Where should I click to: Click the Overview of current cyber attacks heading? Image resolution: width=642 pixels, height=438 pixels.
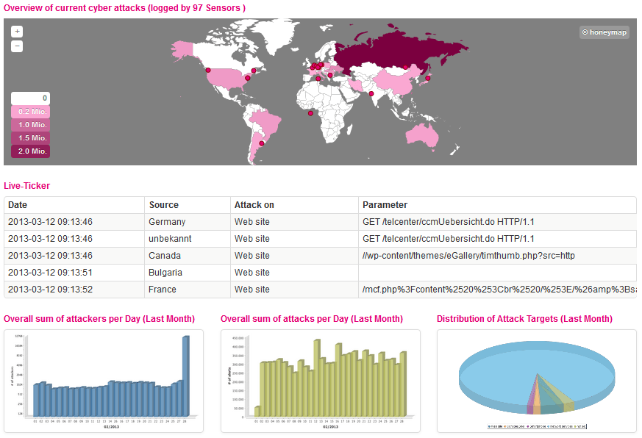click(x=124, y=8)
